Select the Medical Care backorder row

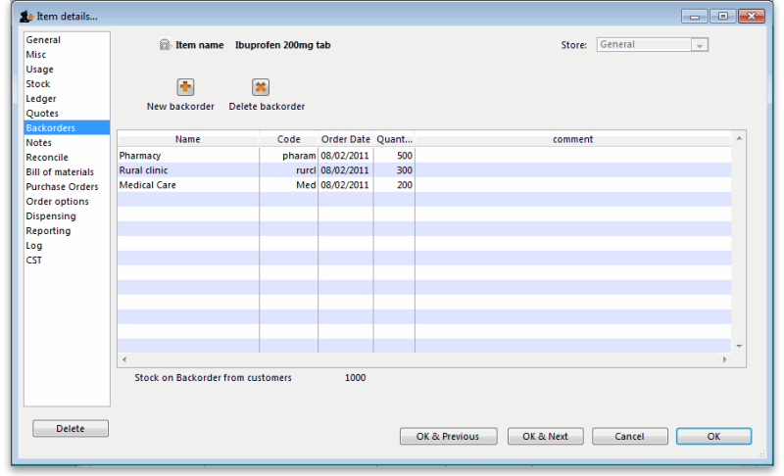coord(424,185)
